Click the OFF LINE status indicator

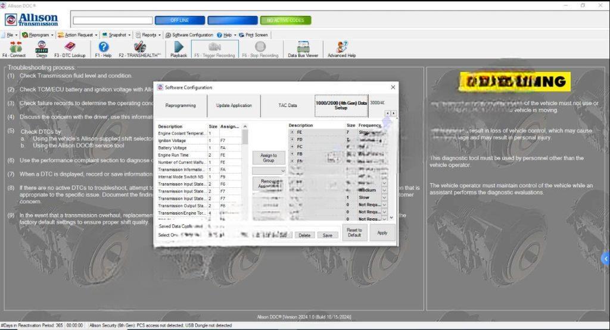180,20
